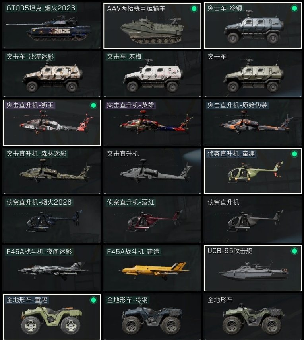Viewport: 304px width, 340px height.
Task: Toggle the equipped marker on 全地形车-童趣
Action: (93, 300)
